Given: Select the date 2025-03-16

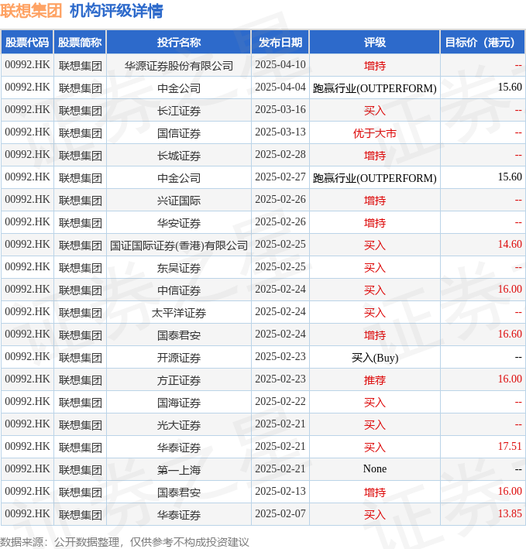Looking at the screenshot, I should (x=280, y=110).
